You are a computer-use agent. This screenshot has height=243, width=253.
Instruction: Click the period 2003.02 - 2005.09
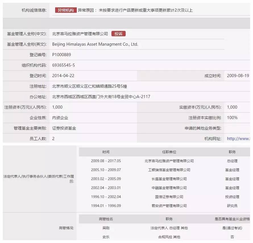pyautogui.click(x=106, y=179)
